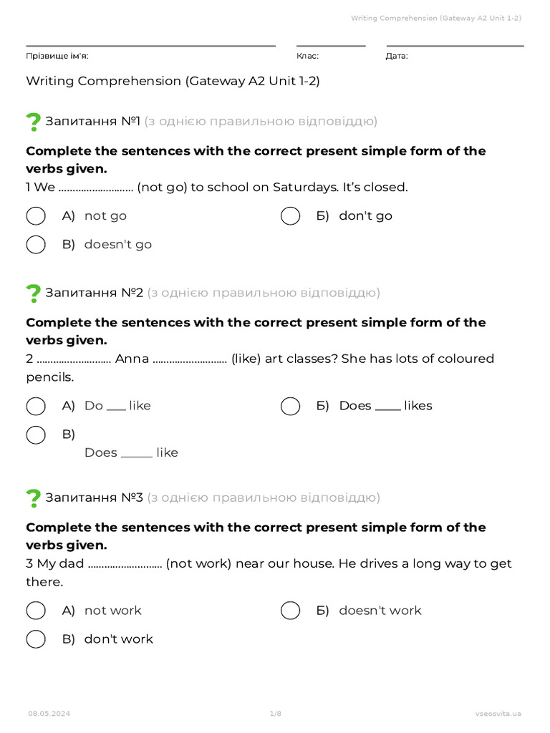Screen dimensions: 550x733
Task: Click the Writing Comprehension document title
Action: click(173, 81)
